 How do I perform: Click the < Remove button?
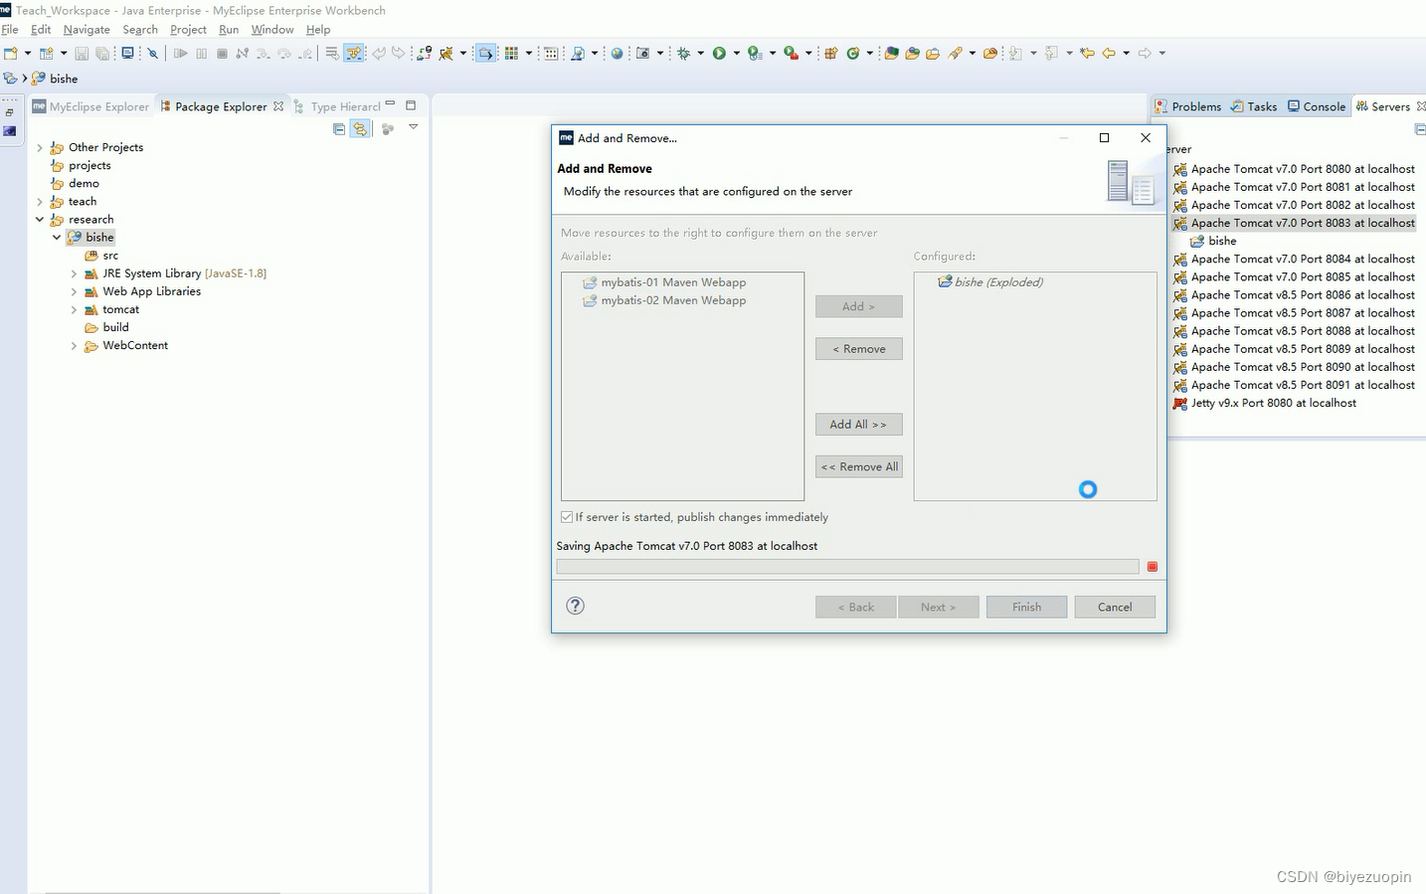tap(859, 349)
